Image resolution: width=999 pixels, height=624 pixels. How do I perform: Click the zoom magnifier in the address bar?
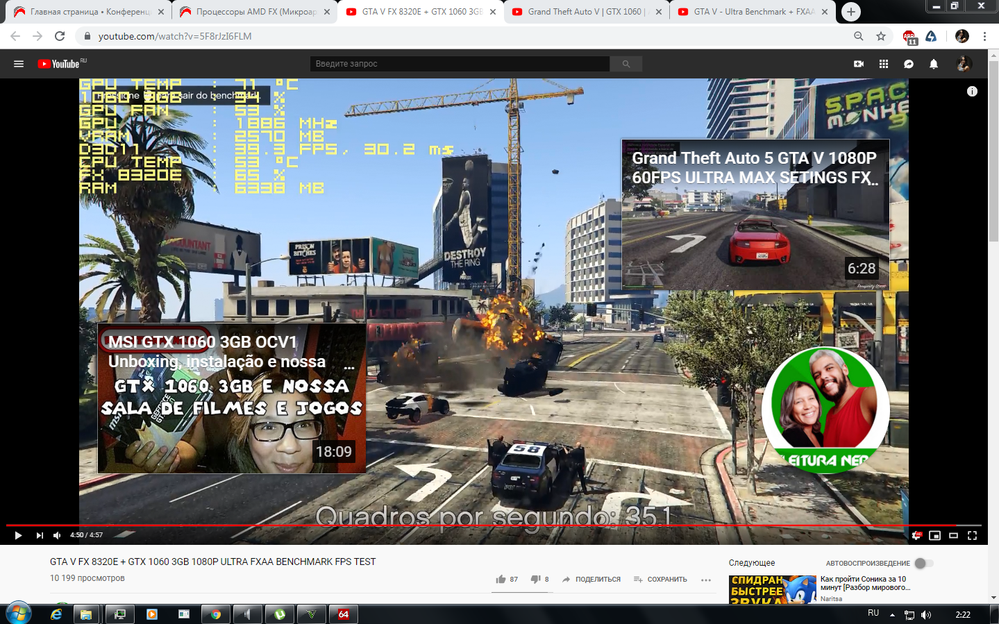pos(859,36)
